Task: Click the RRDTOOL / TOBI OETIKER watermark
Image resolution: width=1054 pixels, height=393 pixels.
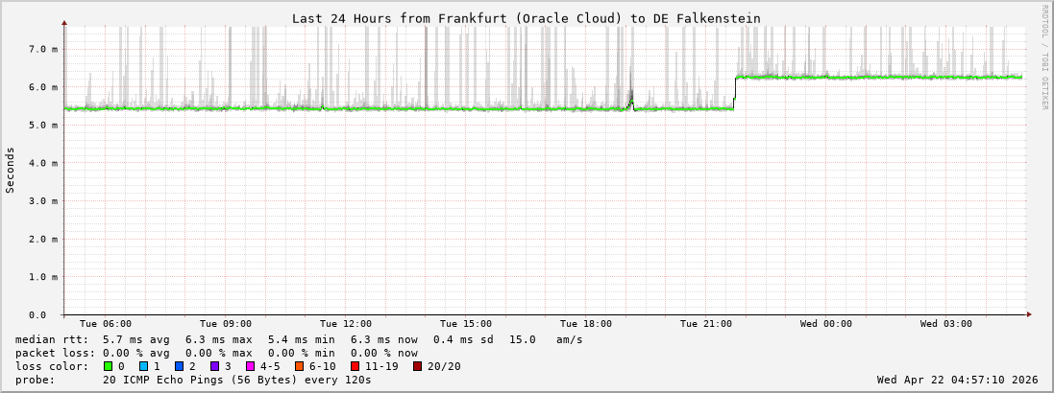Action: tap(1044, 58)
